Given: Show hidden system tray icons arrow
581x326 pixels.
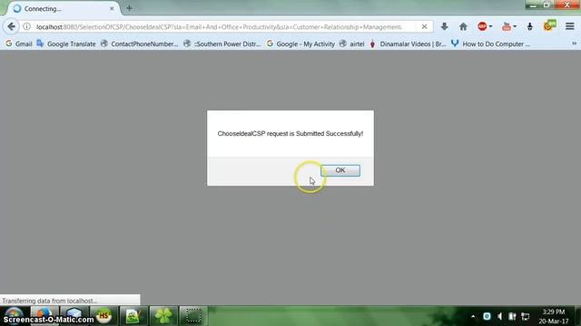Looking at the screenshot, I should tap(473, 316).
